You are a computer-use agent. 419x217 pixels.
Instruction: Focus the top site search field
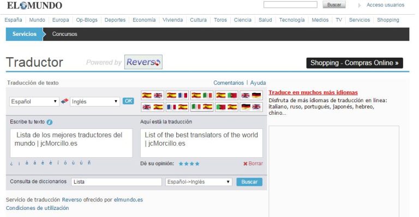pos(290,5)
